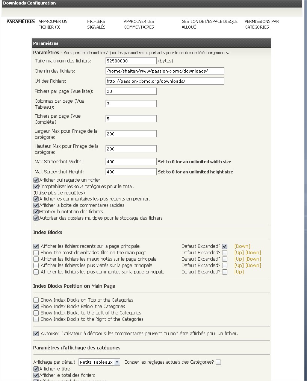
Task: Click the Url des Fichiers field
Action: [165, 81]
